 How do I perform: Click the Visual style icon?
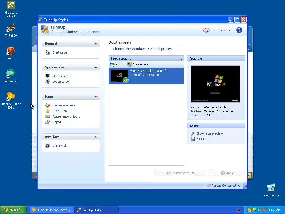tap(48, 146)
